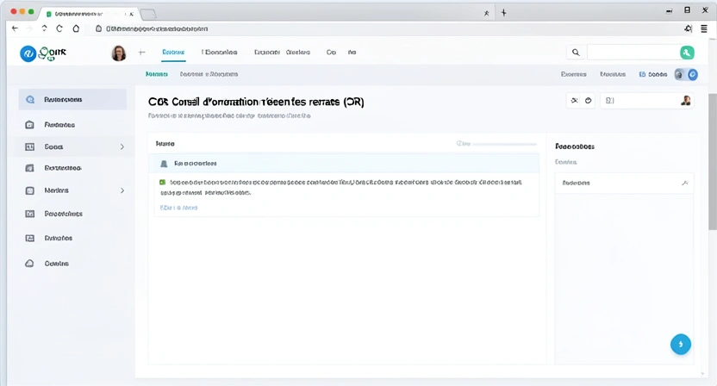
Task: Open the user avatar in the top navigation
Action: (119, 53)
